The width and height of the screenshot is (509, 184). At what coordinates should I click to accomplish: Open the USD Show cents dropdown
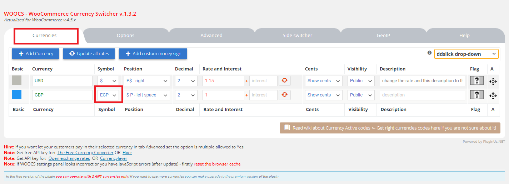pos(324,81)
